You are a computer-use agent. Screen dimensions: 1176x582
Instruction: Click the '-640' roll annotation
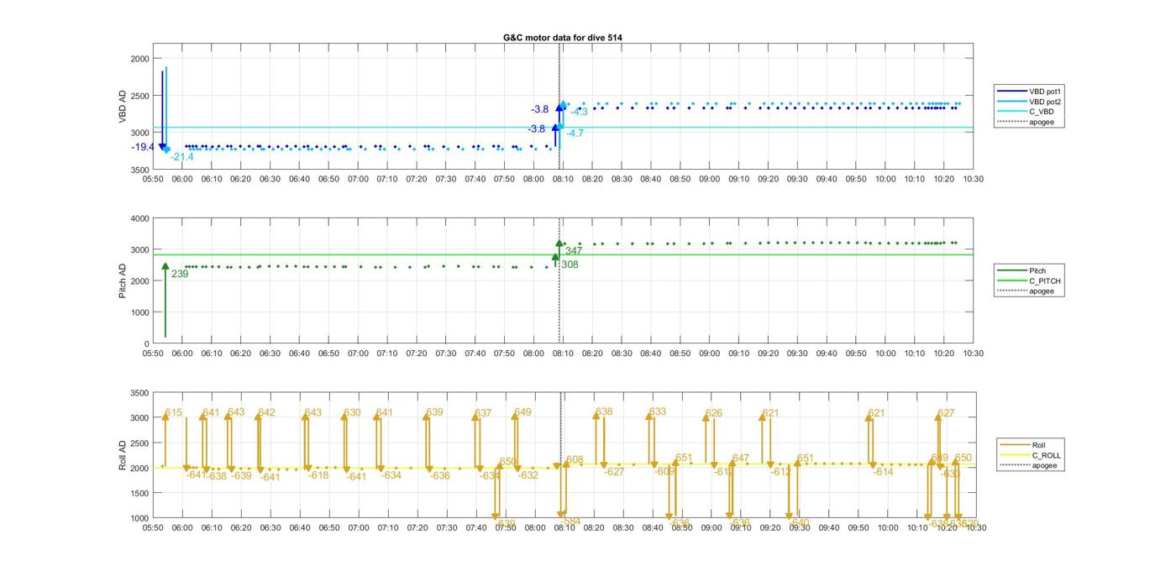(x=799, y=522)
